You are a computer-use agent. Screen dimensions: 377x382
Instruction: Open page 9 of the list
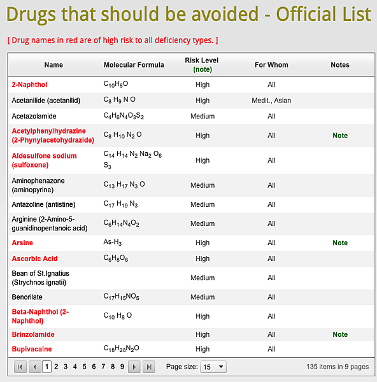point(122,367)
